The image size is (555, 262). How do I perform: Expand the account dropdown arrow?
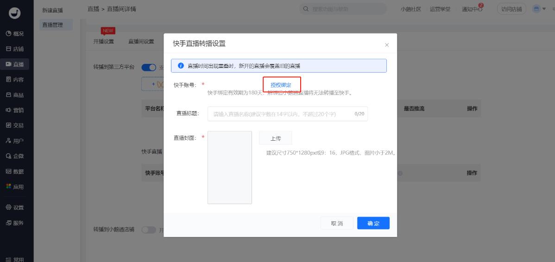544,9
